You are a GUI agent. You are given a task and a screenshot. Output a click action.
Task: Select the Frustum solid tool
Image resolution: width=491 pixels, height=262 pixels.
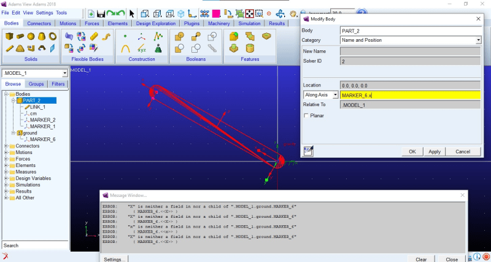pyautogui.click(x=42, y=36)
